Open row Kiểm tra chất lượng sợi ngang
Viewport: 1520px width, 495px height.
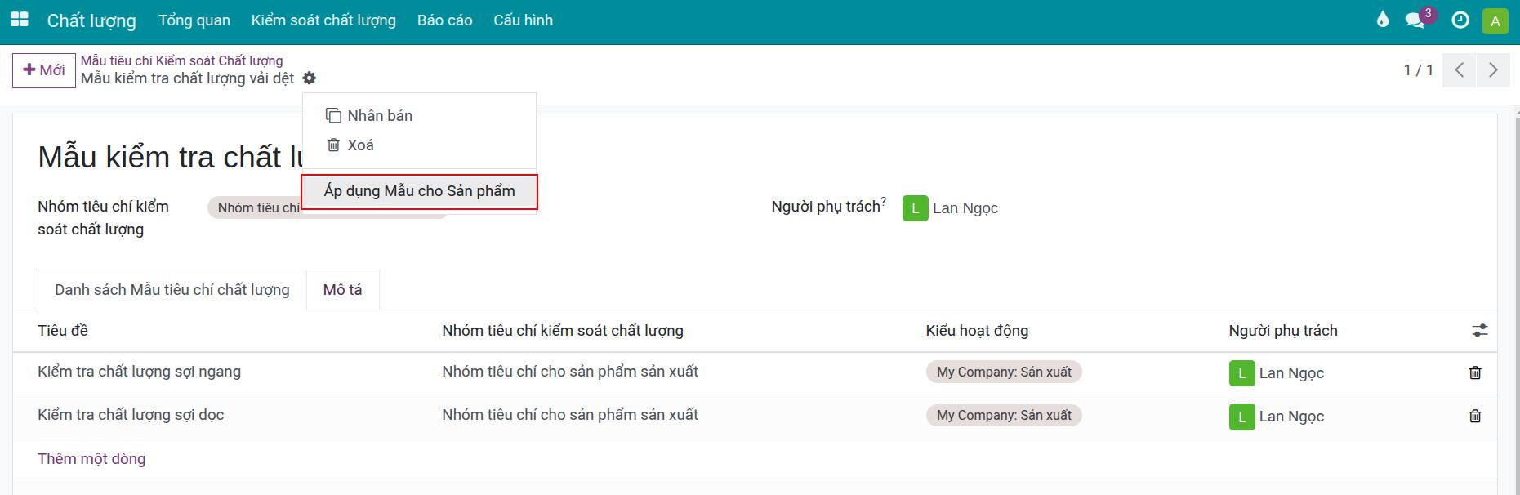pyautogui.click(x=139, y=372)
